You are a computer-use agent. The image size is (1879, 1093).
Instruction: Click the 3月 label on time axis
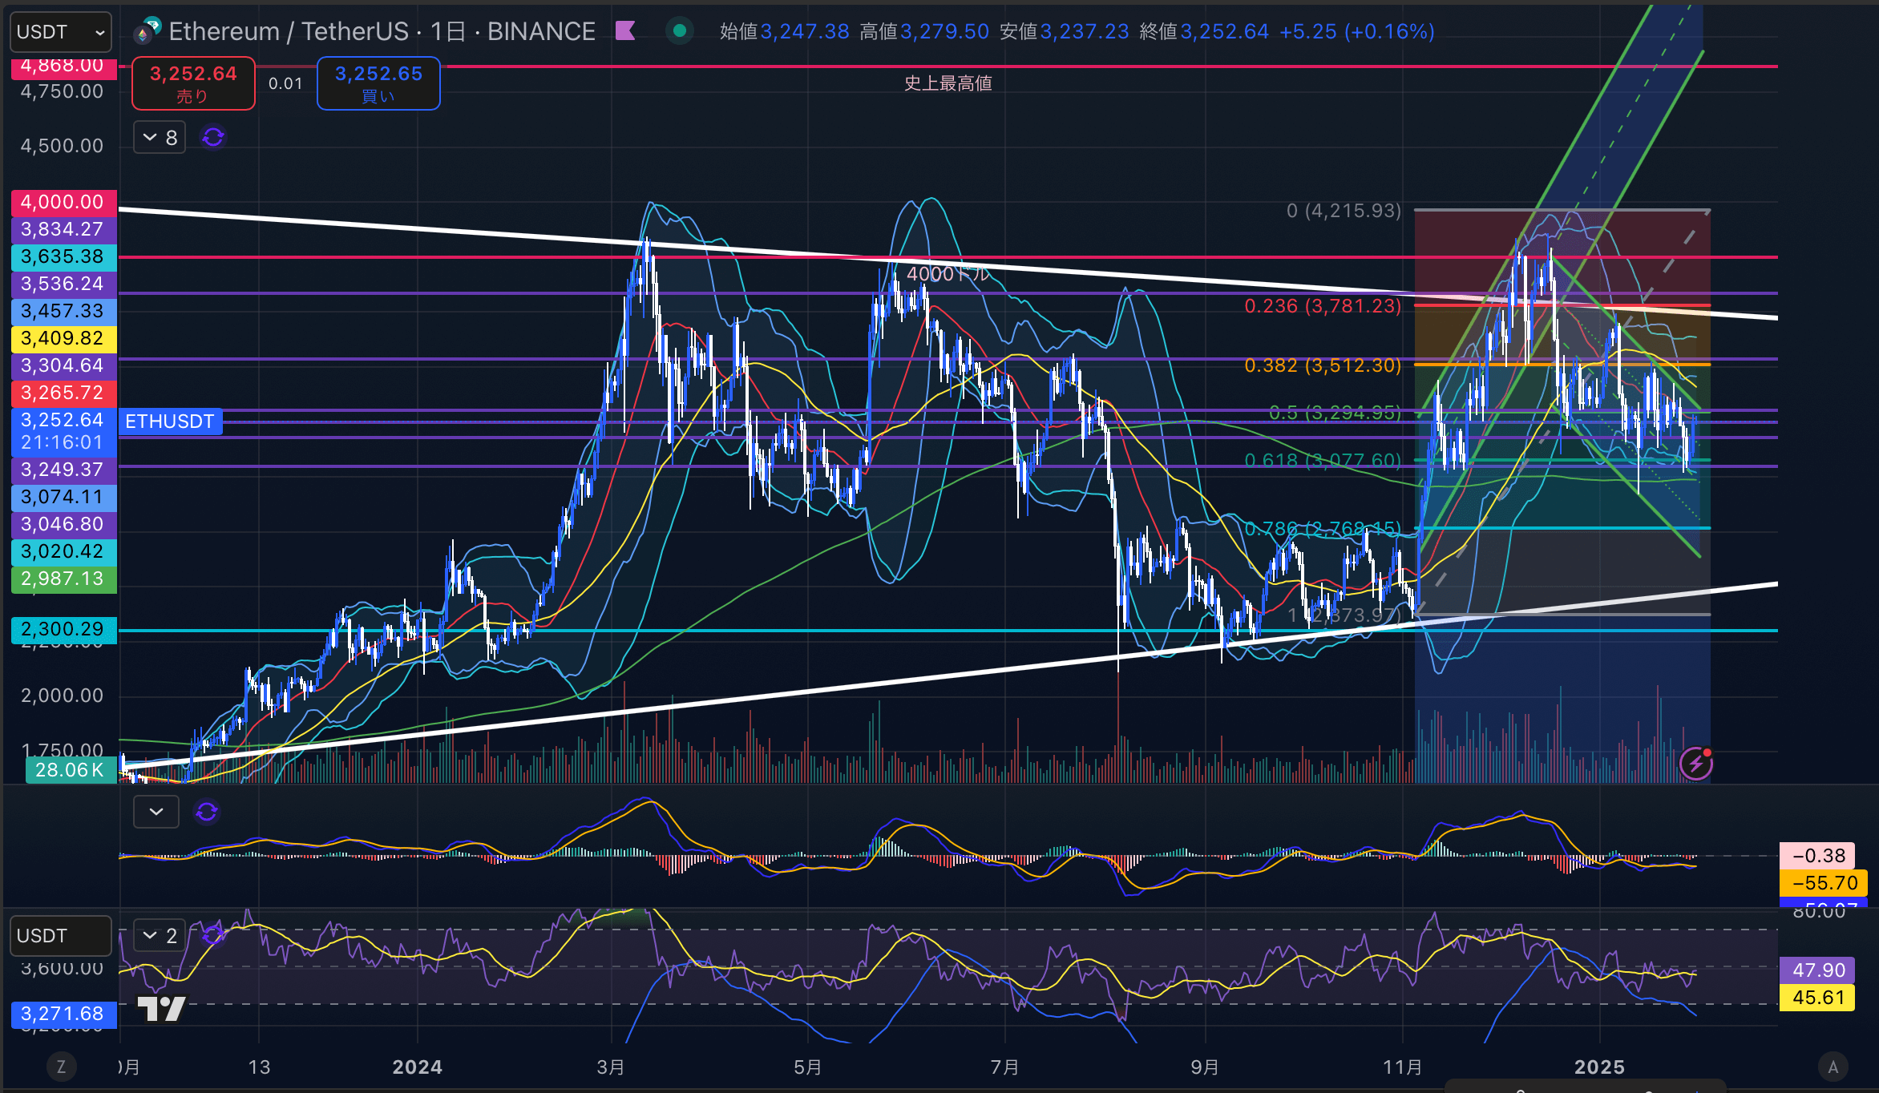[611, 1067]
